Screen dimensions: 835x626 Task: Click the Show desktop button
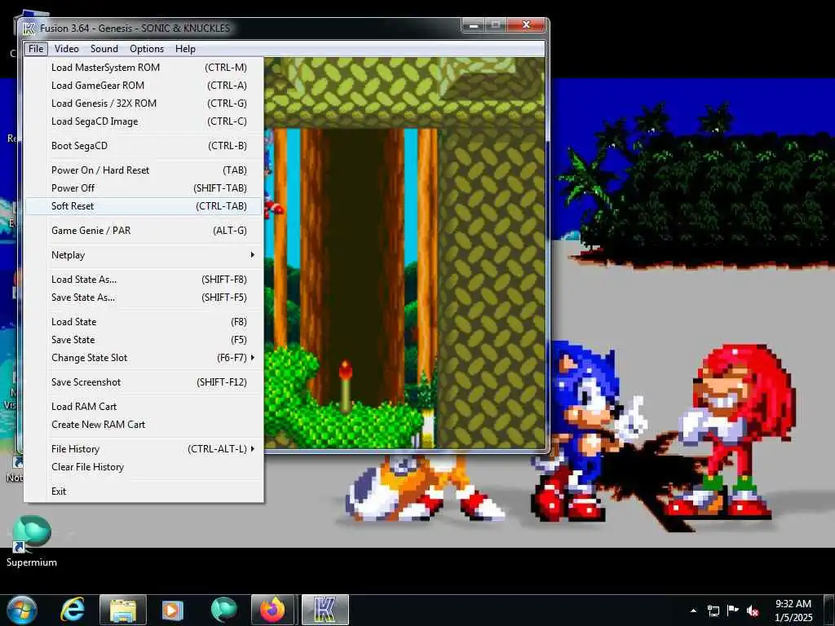coord(830,611)
